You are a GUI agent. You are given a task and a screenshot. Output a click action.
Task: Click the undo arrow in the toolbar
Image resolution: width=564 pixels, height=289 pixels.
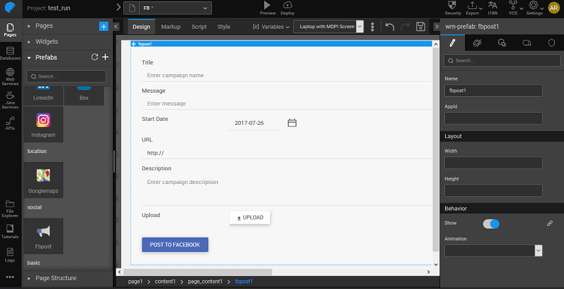pos(390,27)
